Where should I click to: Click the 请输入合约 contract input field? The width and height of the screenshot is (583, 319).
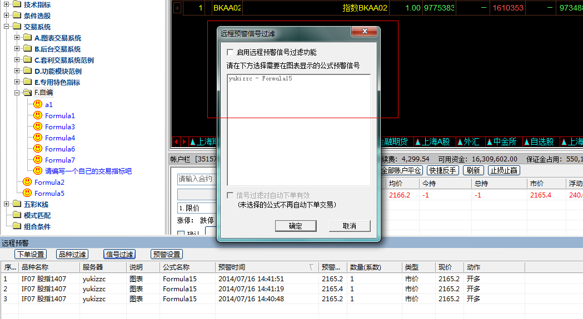[195, 179]
